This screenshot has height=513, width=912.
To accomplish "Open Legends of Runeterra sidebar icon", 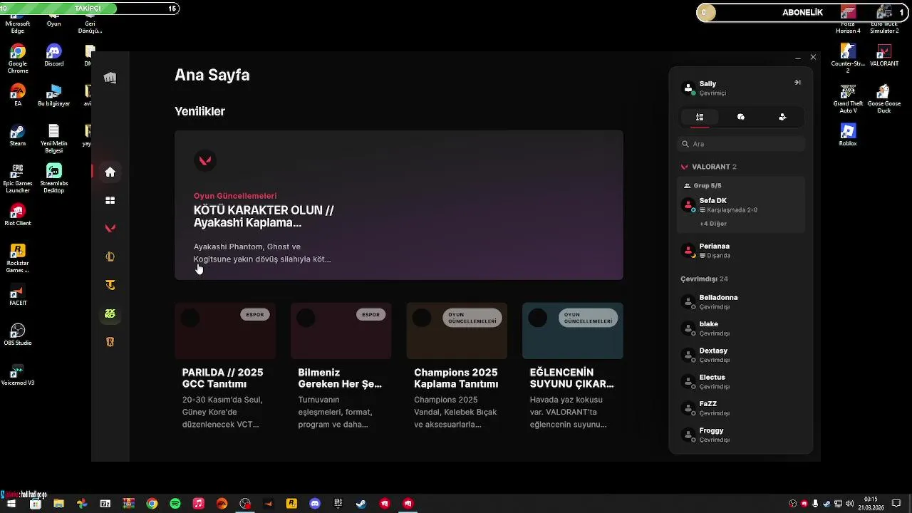I will [110, 342].
